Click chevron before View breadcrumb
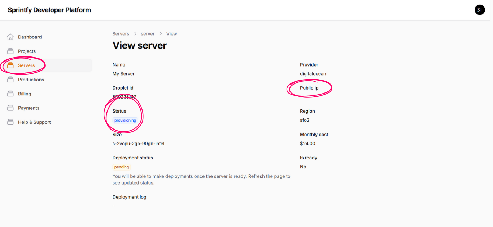The width and height of the screenshot is (493, 227). (x=161, y=34)
